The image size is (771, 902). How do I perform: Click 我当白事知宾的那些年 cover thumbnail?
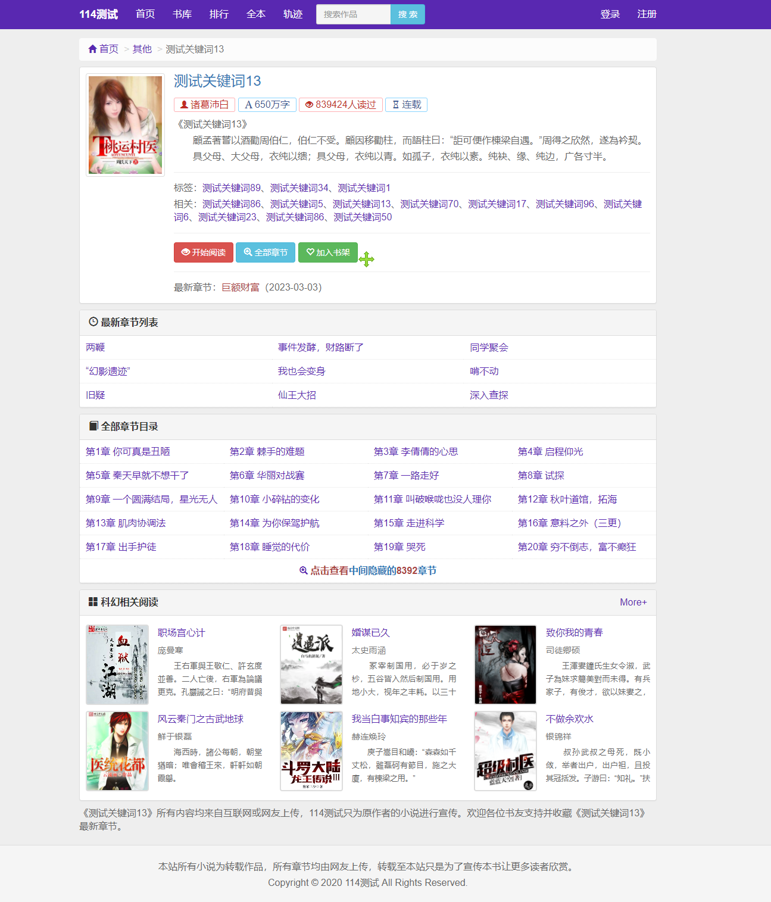311,751
